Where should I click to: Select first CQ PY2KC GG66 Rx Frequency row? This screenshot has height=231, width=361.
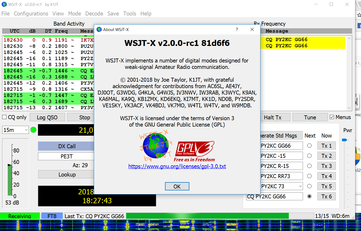click(x=303, y=40)
